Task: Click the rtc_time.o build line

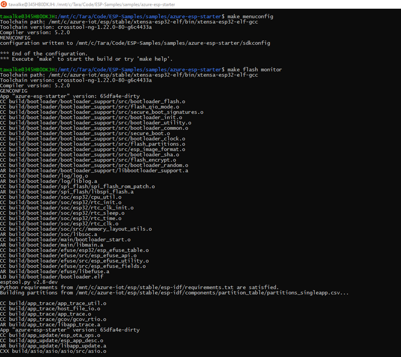Action: [61, 218]
